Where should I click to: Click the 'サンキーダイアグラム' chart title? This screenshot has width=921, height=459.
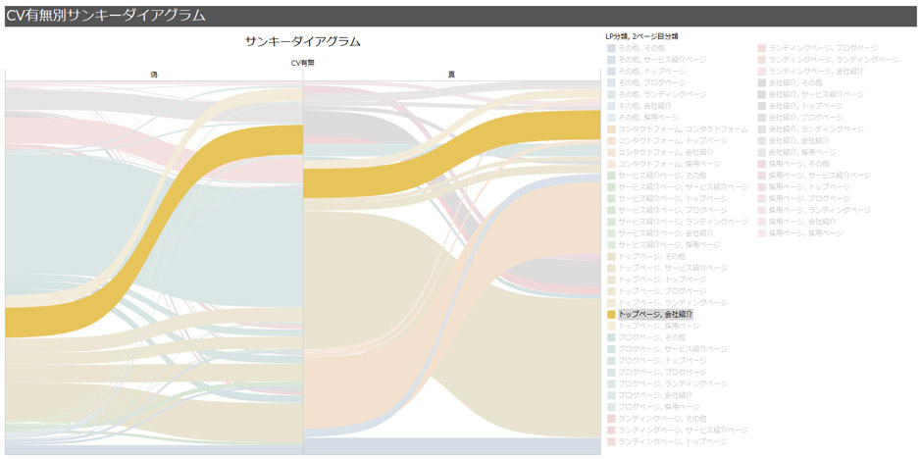click(x=302, y=42)
